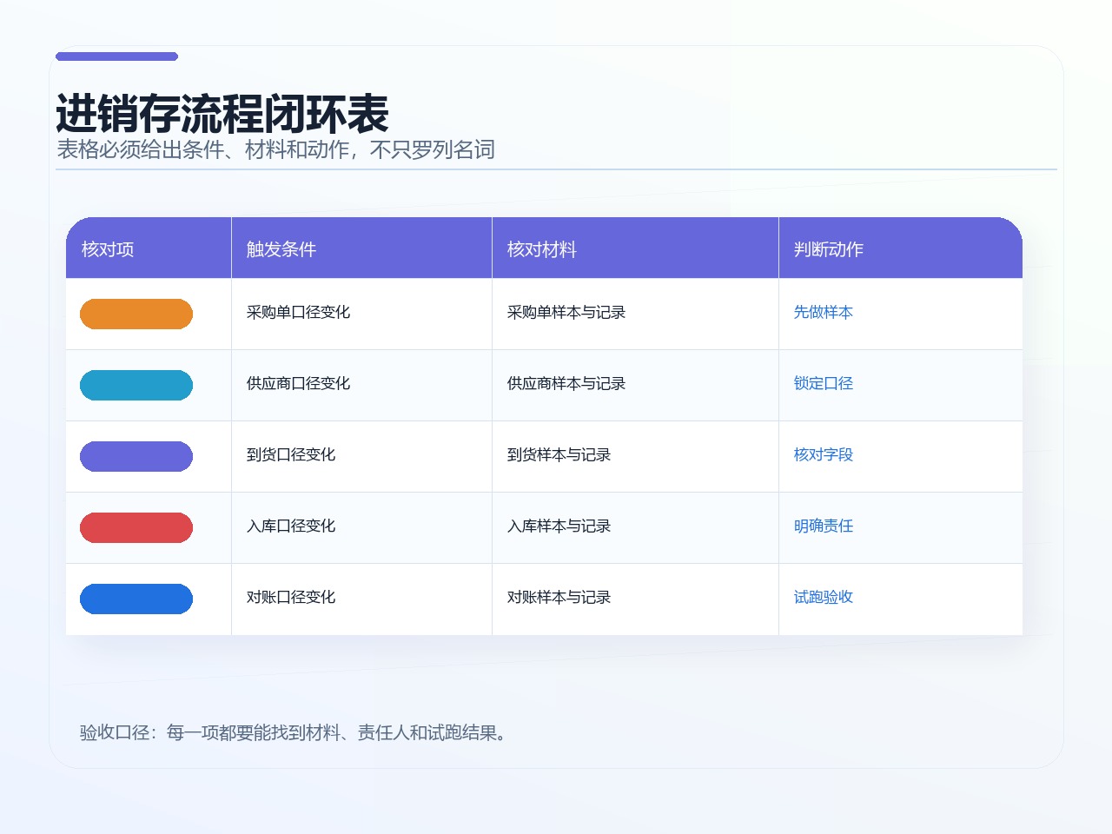This screenshot has height=834, width=1112.
Task: Click the subtitle starting with 表格必须给出条件
Action: click(275, 149)
